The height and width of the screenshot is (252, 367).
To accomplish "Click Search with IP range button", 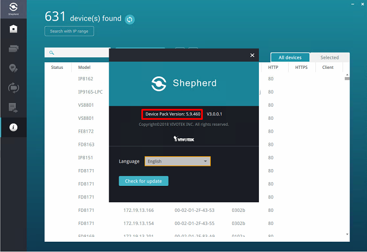I will [69, 31].
